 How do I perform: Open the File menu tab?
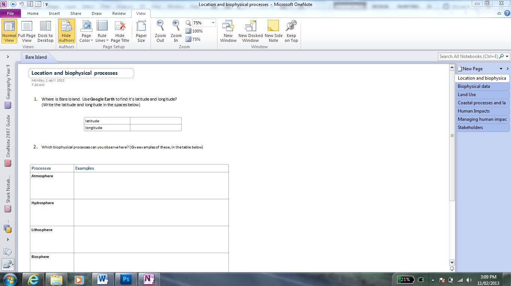click(x=10, y=13)
